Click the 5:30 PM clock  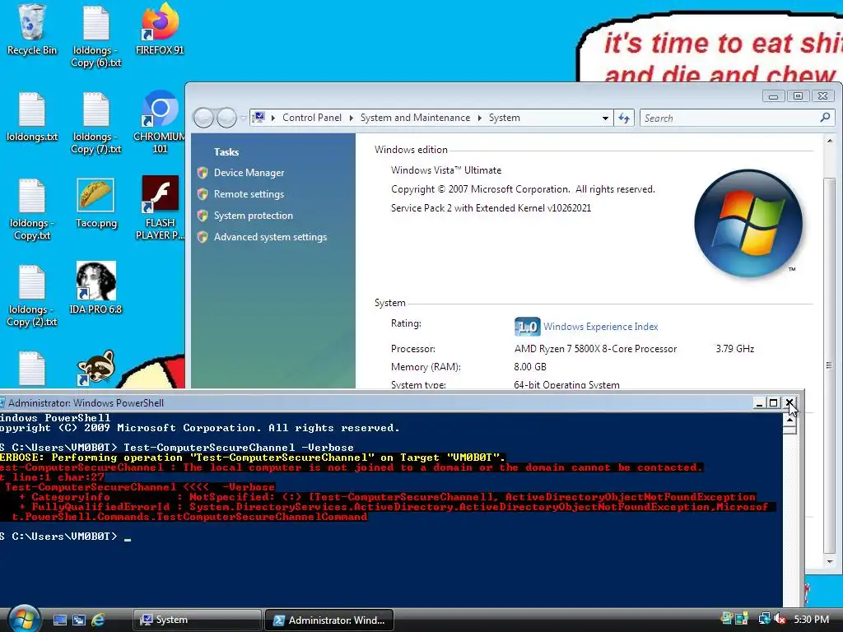(811, 619)
